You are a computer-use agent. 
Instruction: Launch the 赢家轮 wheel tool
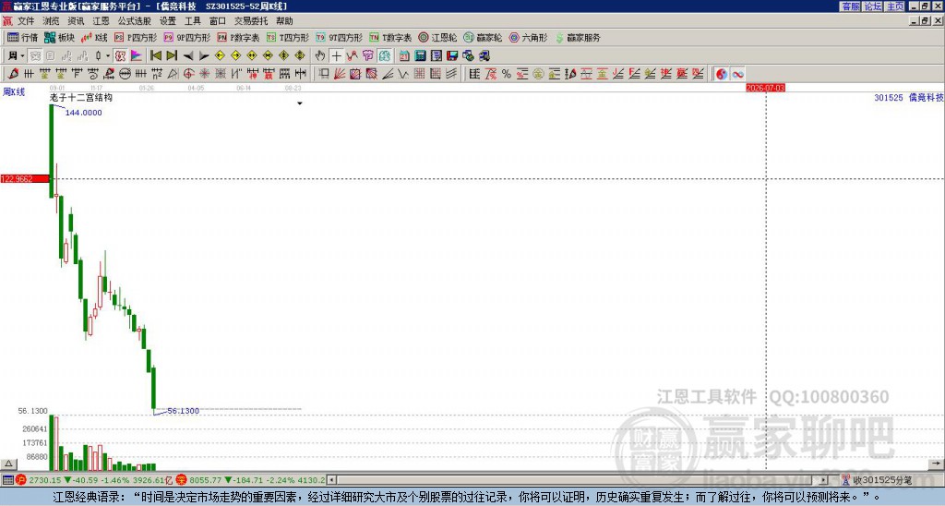click(x=483, y=37)
